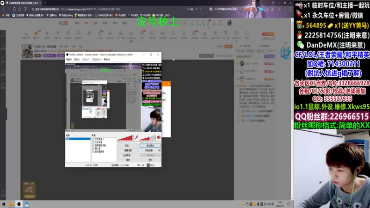Open the 全域来源 global sources button
The width and height of the screenshot is (370, 208).
point(128,155)
